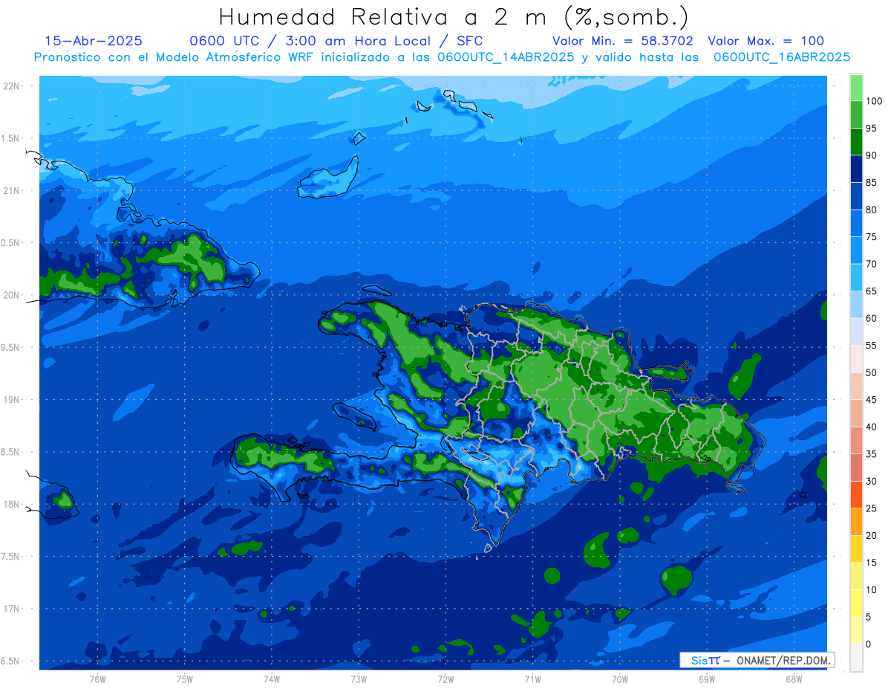Click the "0.5N" latitude label

(10, 243)
